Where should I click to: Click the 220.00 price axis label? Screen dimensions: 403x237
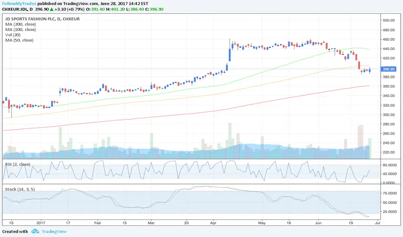pyautogui.click(x=389, y=152)
